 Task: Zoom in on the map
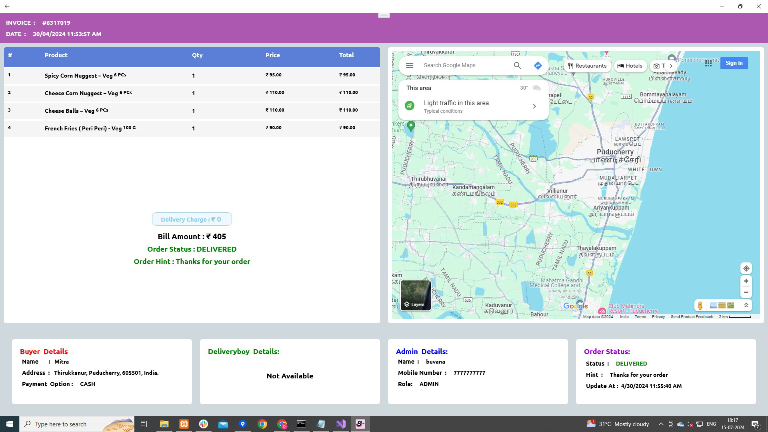(x=746, y=281)
